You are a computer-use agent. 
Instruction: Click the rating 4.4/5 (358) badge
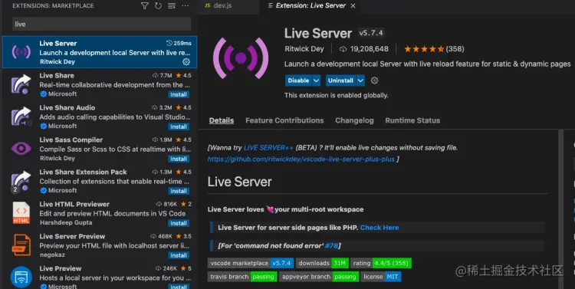[380, 264]
